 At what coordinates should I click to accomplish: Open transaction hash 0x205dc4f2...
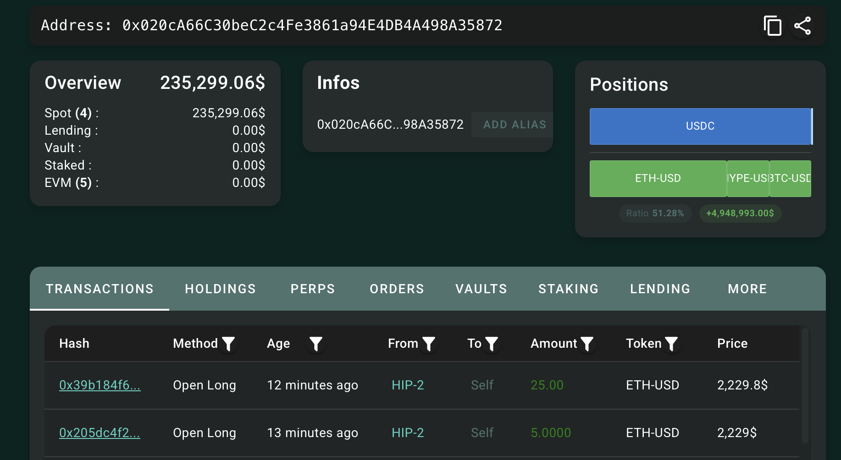pyautogui.click(x=100, y=433)
